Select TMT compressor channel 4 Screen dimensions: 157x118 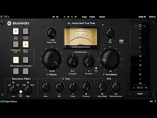click(x=26, y=71)
